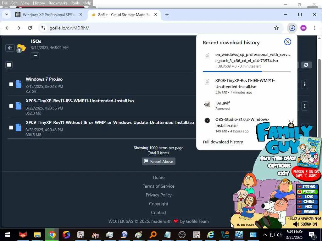Click the en_windows_xp_professional download progress bar

(x=247, y=72)
